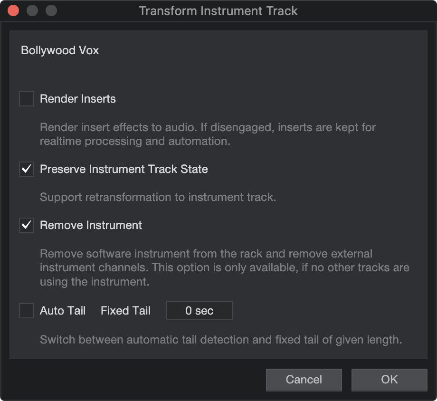Tick the Auto Tail checkbox
This screenshot has height=401, width=437.
click(27, 311)
